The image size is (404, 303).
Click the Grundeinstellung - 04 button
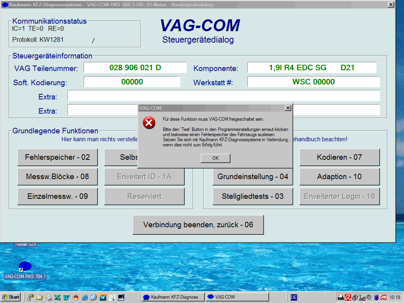[253, 177]
